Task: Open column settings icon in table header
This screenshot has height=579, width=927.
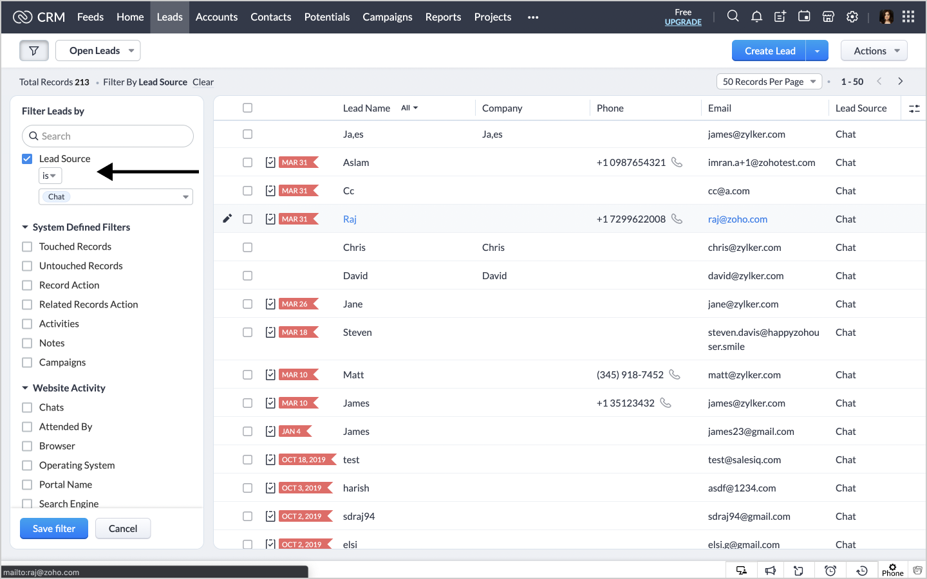Action: pyautogui.click(x=914, y=109)
